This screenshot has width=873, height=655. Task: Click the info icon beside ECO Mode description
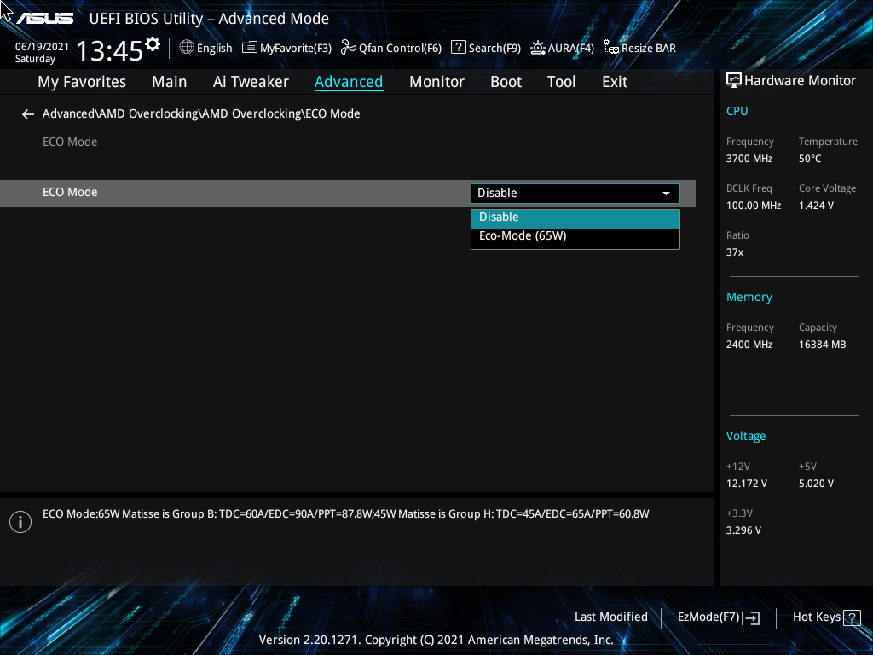(20, 521)
